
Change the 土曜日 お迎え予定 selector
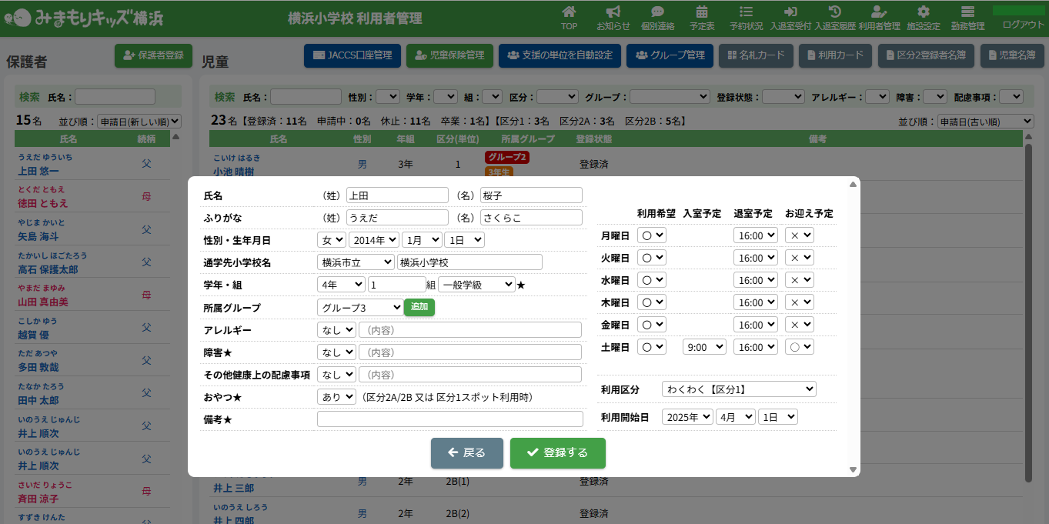pyautogui.click(x=799, y=347)
